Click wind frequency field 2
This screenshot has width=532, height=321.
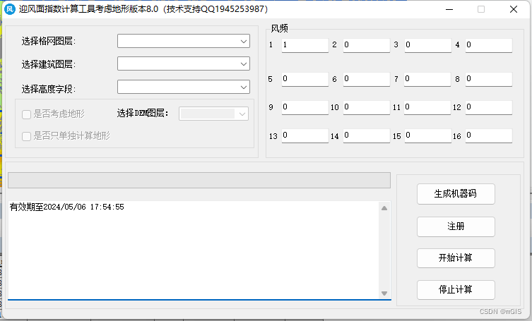367,45
